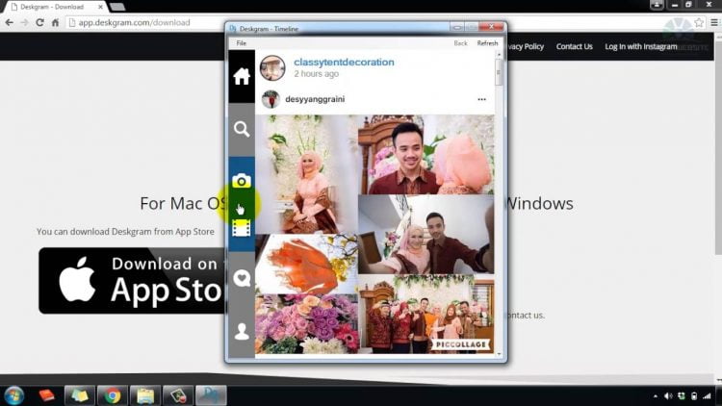Viewport: 722px width, 406px height.
Task: Click Chrome back navigation arrow
Action: tap(10, 22)
